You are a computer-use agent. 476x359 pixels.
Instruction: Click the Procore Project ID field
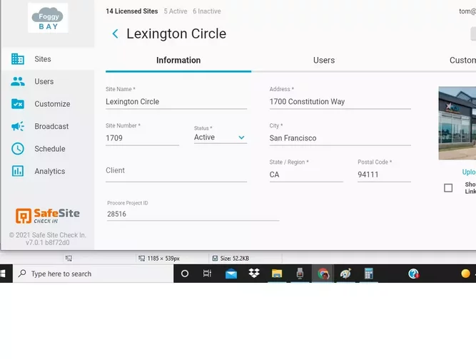point(193,214)
